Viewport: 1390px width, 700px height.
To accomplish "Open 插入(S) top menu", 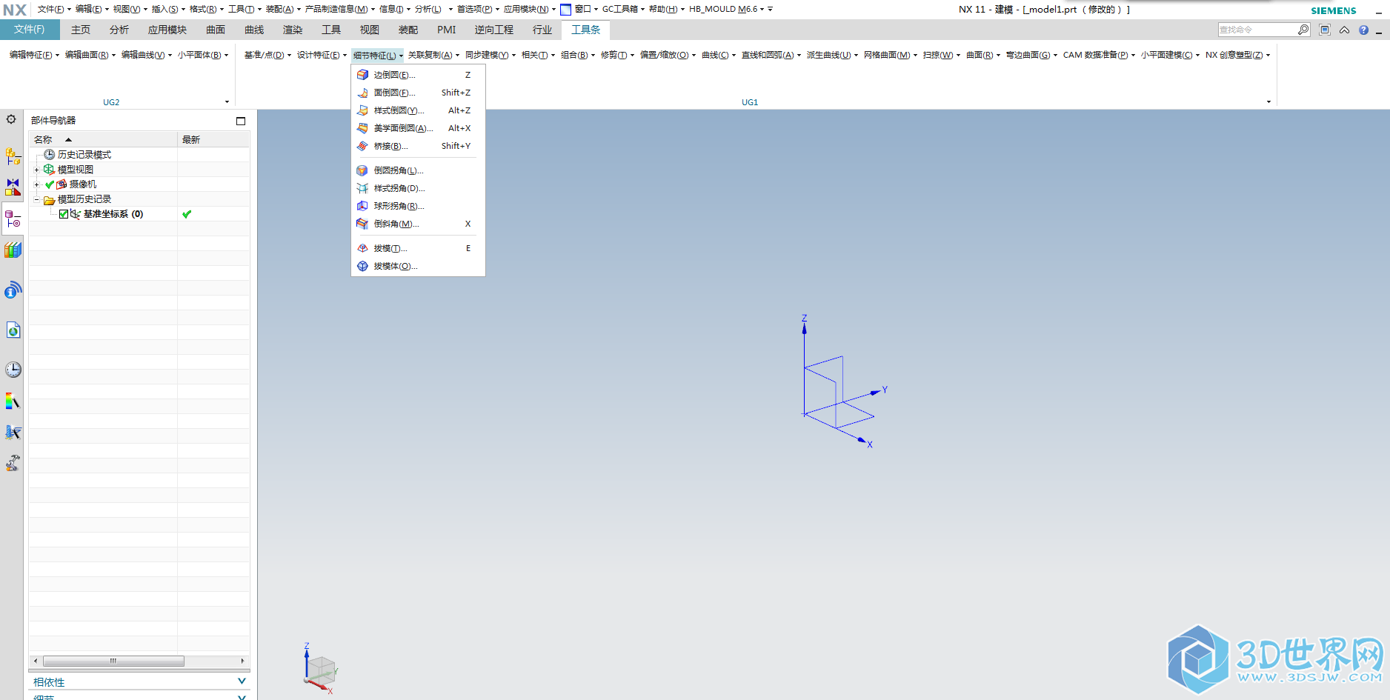I will [168, 9].
